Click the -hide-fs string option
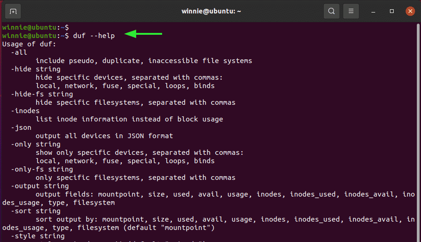 (x=42, y=94)
